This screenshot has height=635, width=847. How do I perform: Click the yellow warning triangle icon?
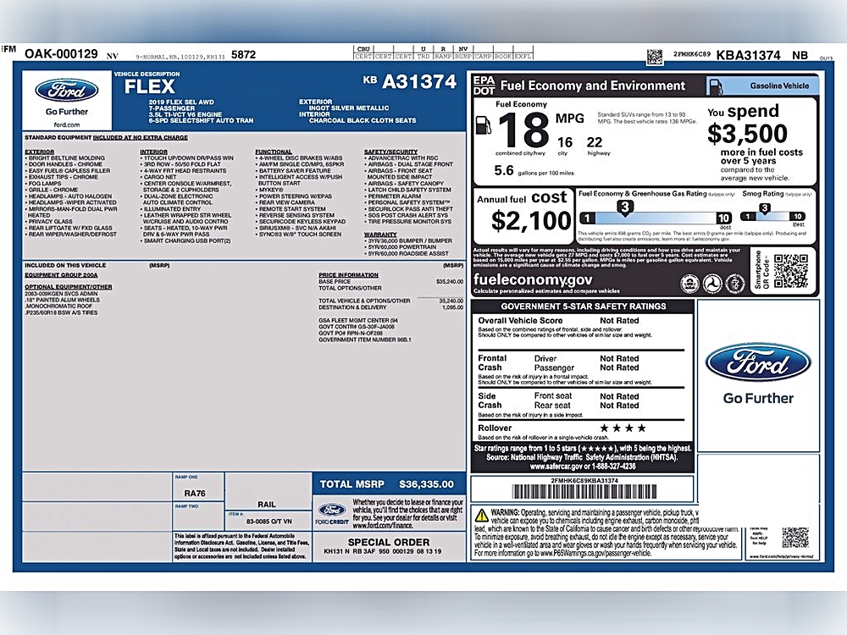pyautogui.click(x=481, y=515)
